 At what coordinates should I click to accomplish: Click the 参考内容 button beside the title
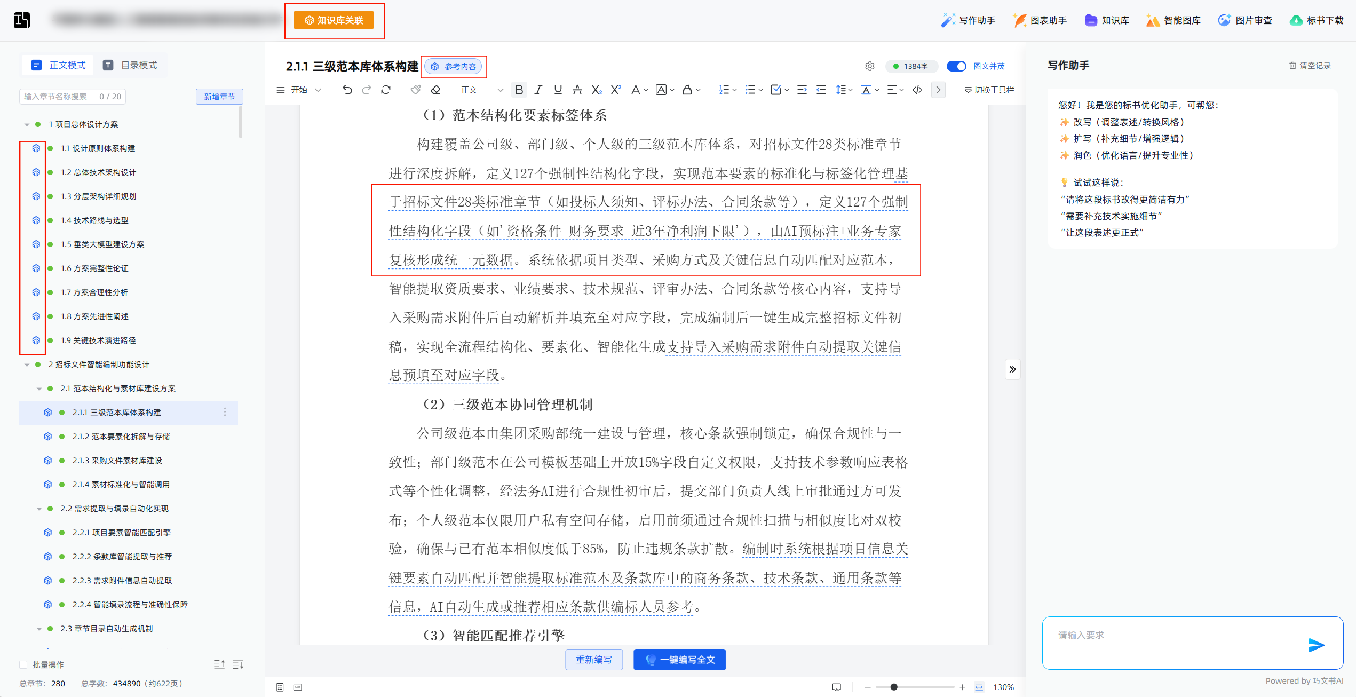pos(454,66)
